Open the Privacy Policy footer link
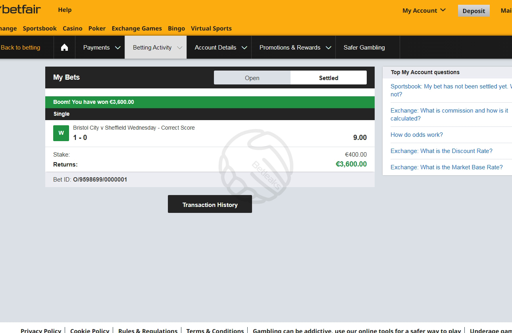This screenshot has width=512, height=333. click(x=41, y=330)
